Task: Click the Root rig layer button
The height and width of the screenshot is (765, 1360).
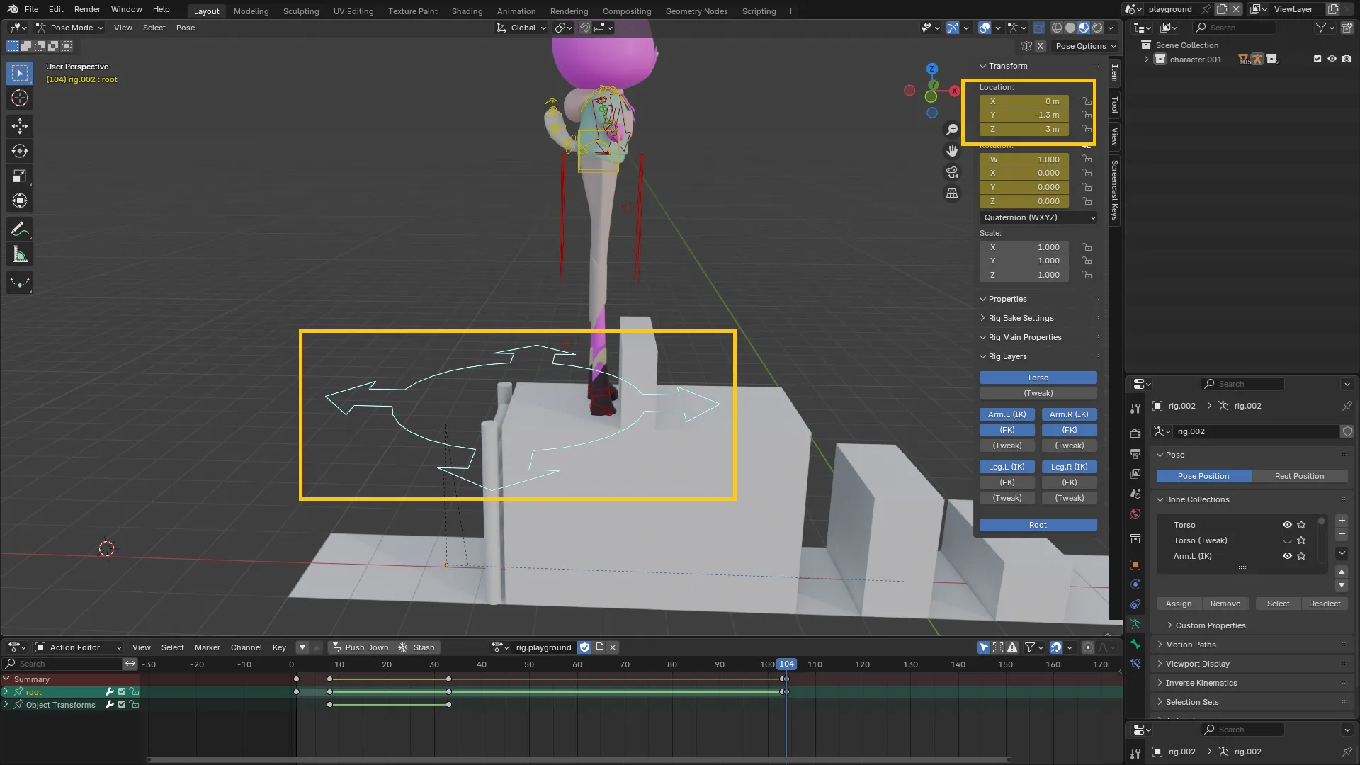Action: pyautogui.click(x=1038, y=525)
